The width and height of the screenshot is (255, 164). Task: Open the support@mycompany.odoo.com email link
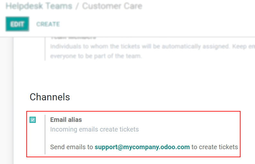(142, 147)
